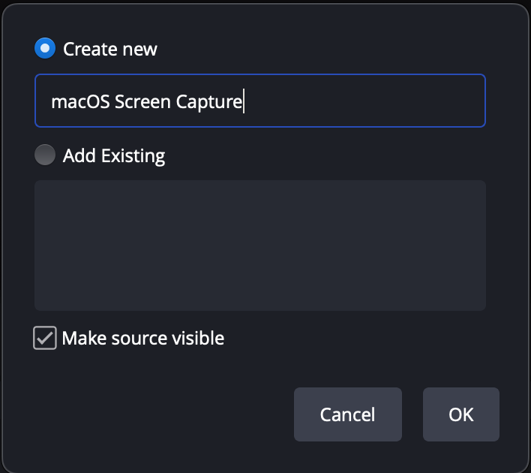The height and width of the screenshot is (473, 531).
Task: Click inside the empty existing sources list
Action: pyautogui.click(x=260, y=246)
